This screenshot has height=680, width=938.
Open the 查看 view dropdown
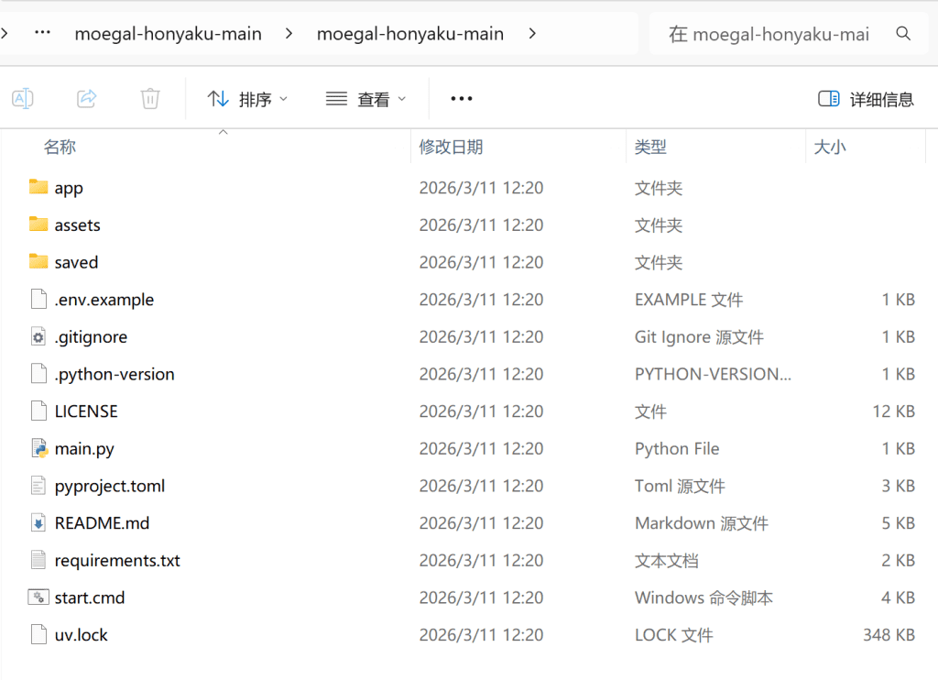click(366, 99)
